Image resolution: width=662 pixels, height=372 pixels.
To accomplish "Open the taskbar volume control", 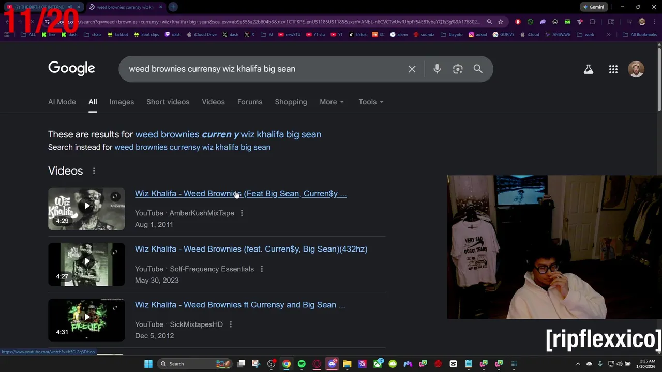I will [620, 364].
